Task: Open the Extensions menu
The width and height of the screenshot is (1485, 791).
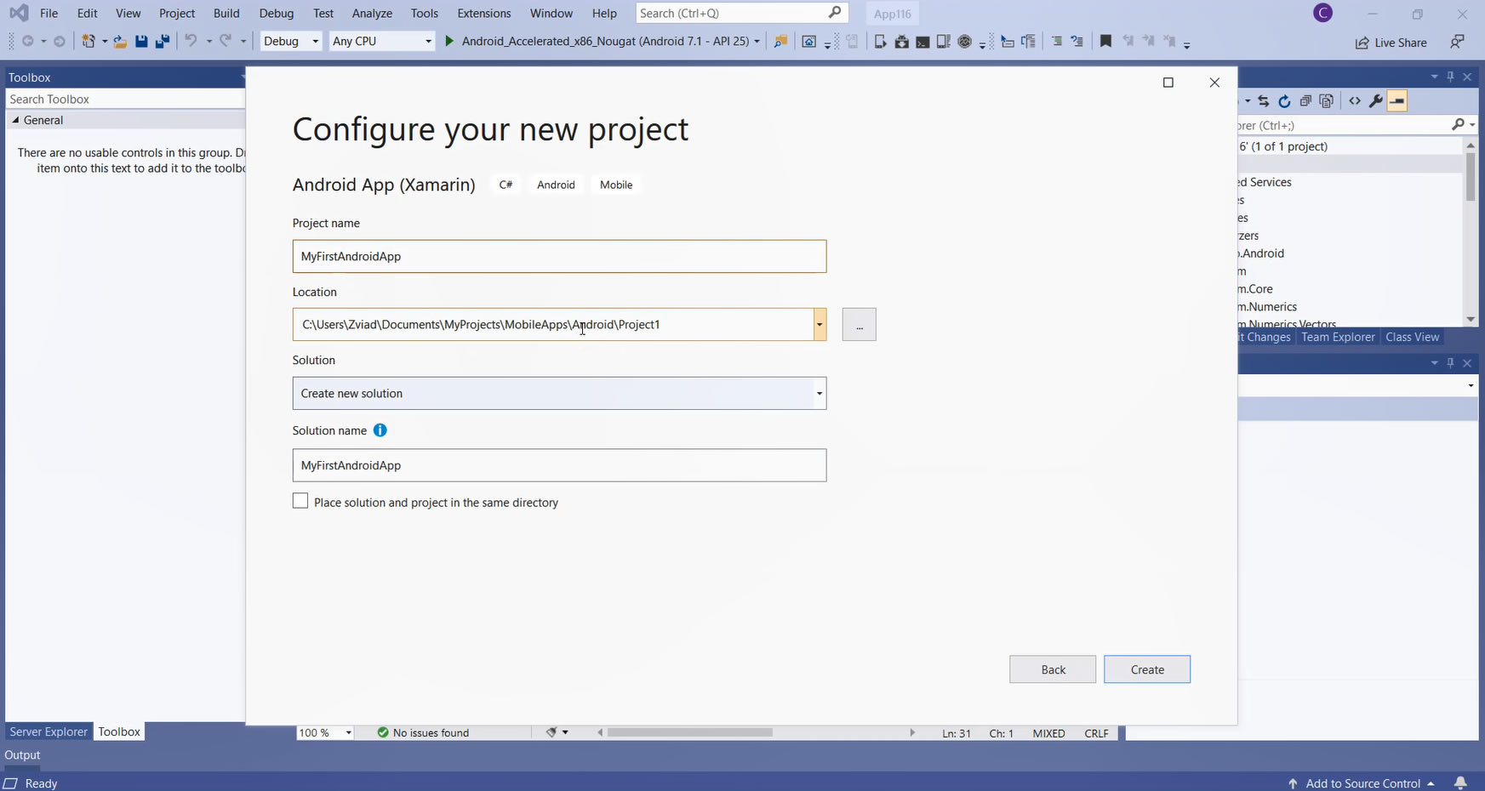Action: pyautogui.click(x=483, y=14)
